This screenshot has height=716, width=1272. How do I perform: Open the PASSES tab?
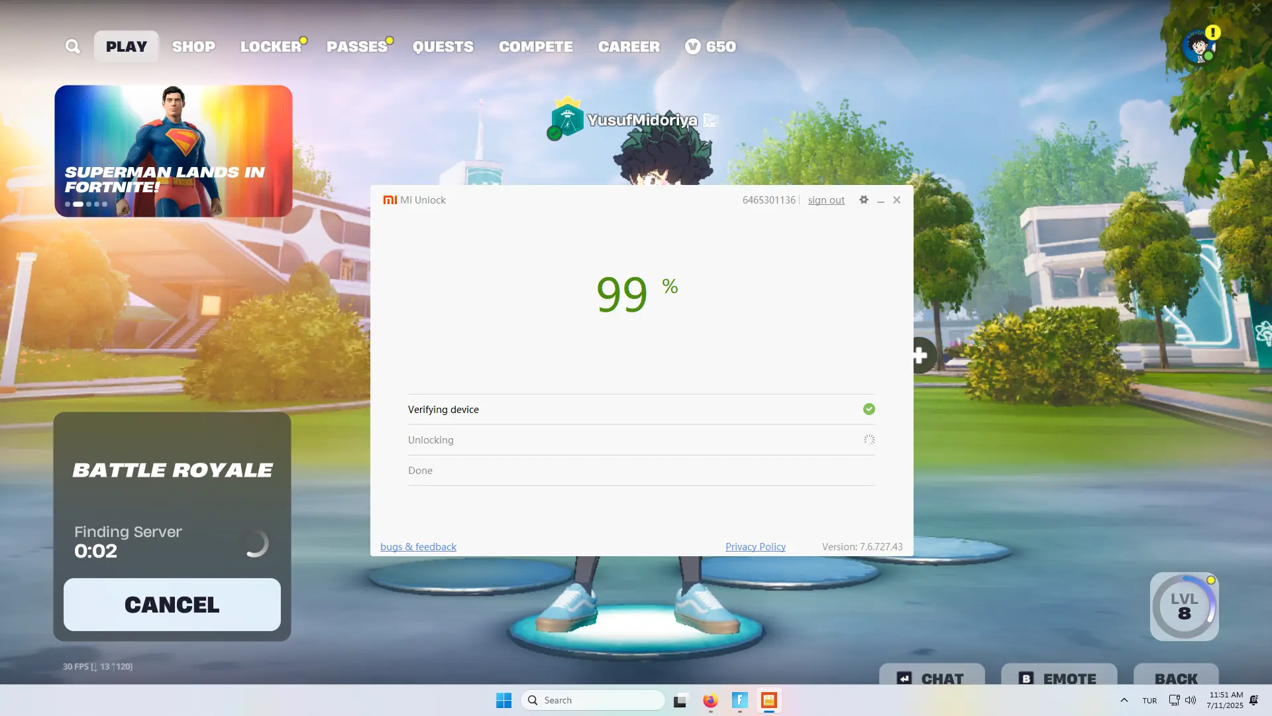pyautogui.click(x=357, y=46)
